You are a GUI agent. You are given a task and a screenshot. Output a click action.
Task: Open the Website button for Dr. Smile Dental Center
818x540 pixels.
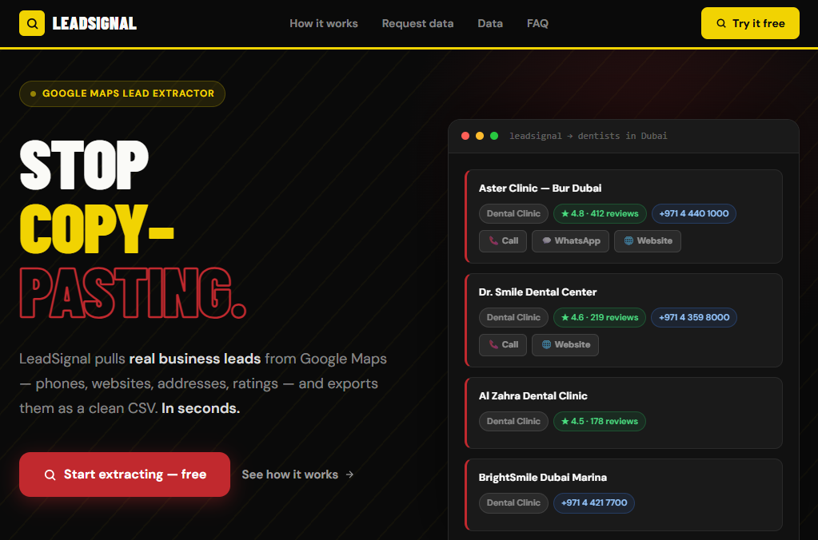pyautogui.click(x=565, y=344)
